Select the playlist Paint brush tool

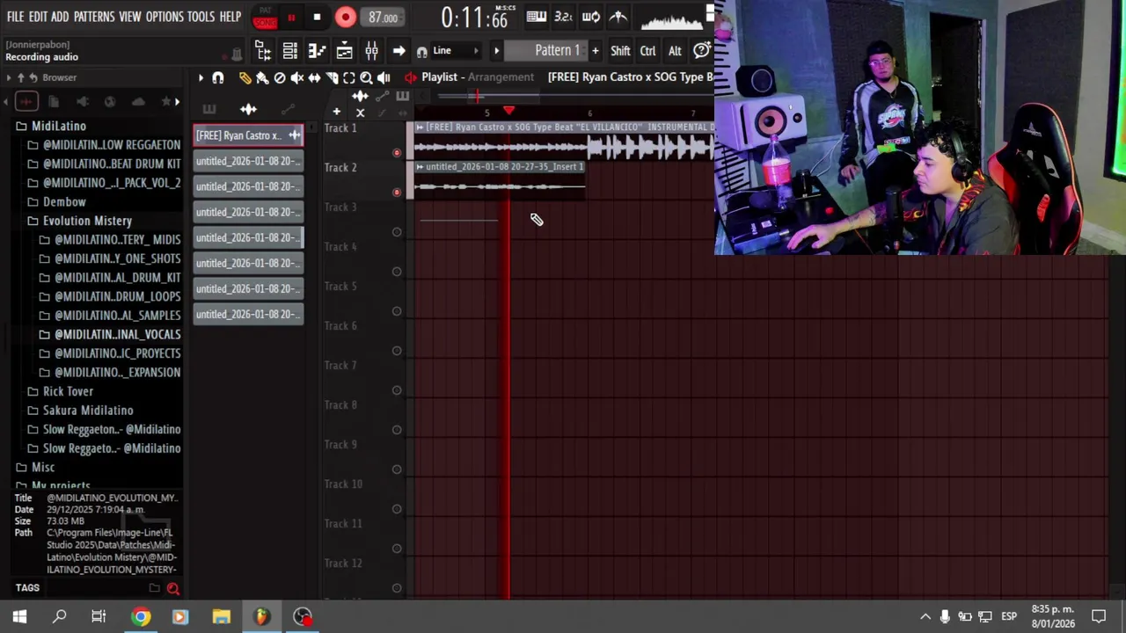pos(262,77)
